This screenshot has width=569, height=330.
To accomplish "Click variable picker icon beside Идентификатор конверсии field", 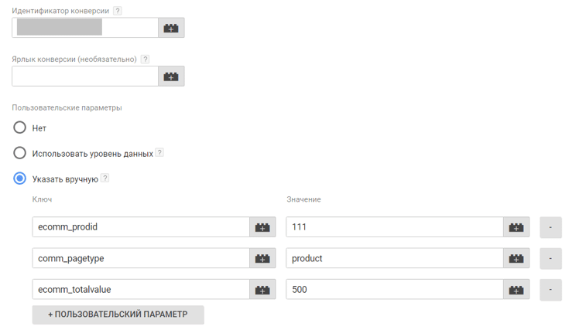I will [x=171, y=28].
